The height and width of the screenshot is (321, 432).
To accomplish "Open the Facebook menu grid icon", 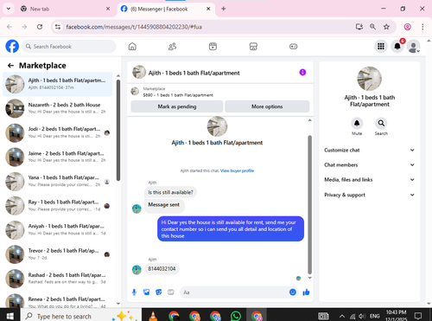I will click(x=381, y=46).
